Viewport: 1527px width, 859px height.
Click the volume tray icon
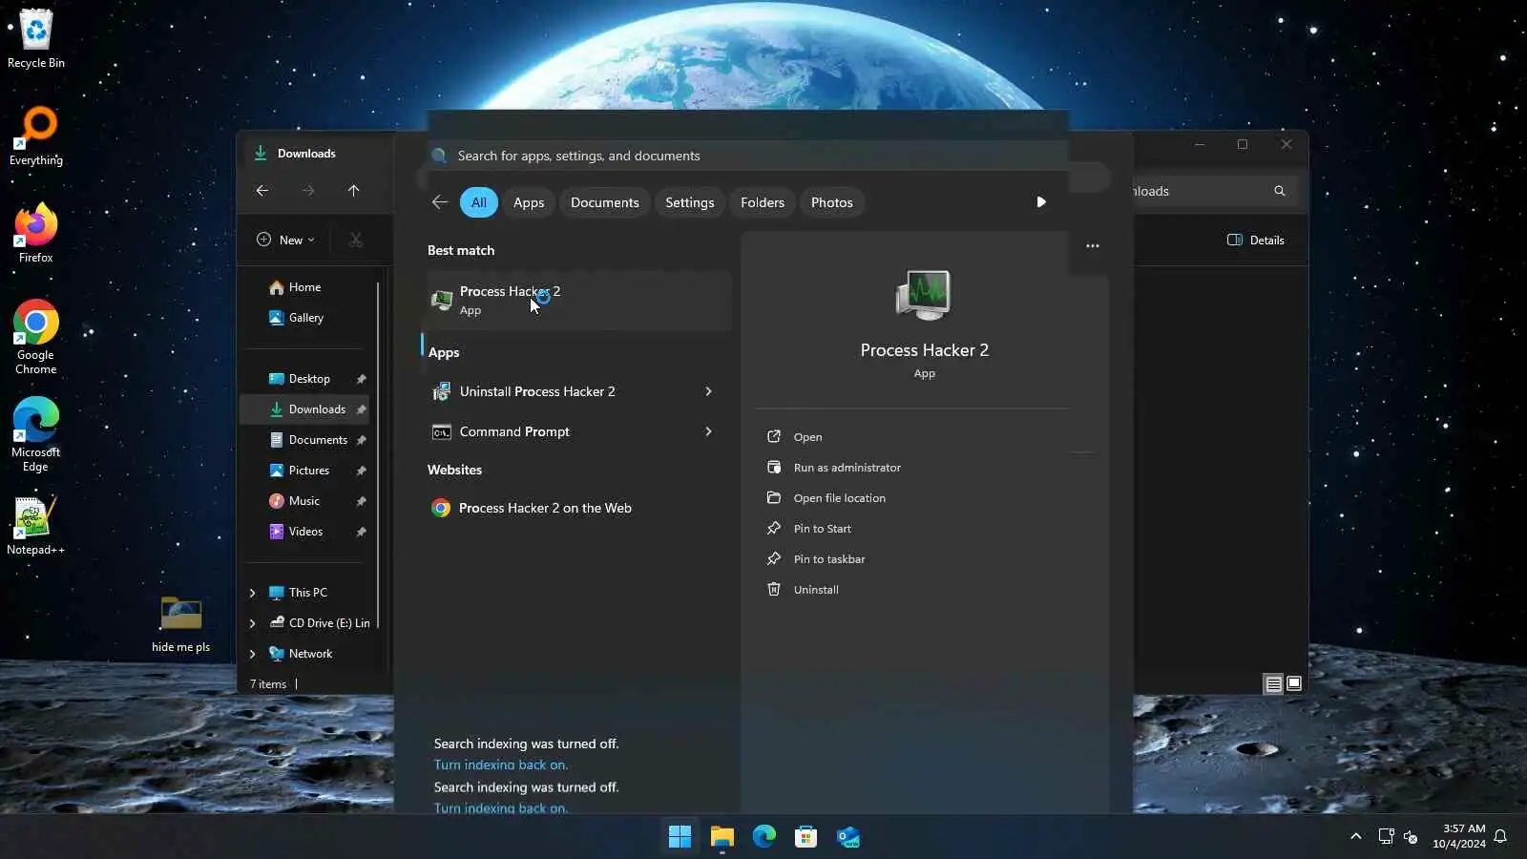click(x=1411, y=837)
